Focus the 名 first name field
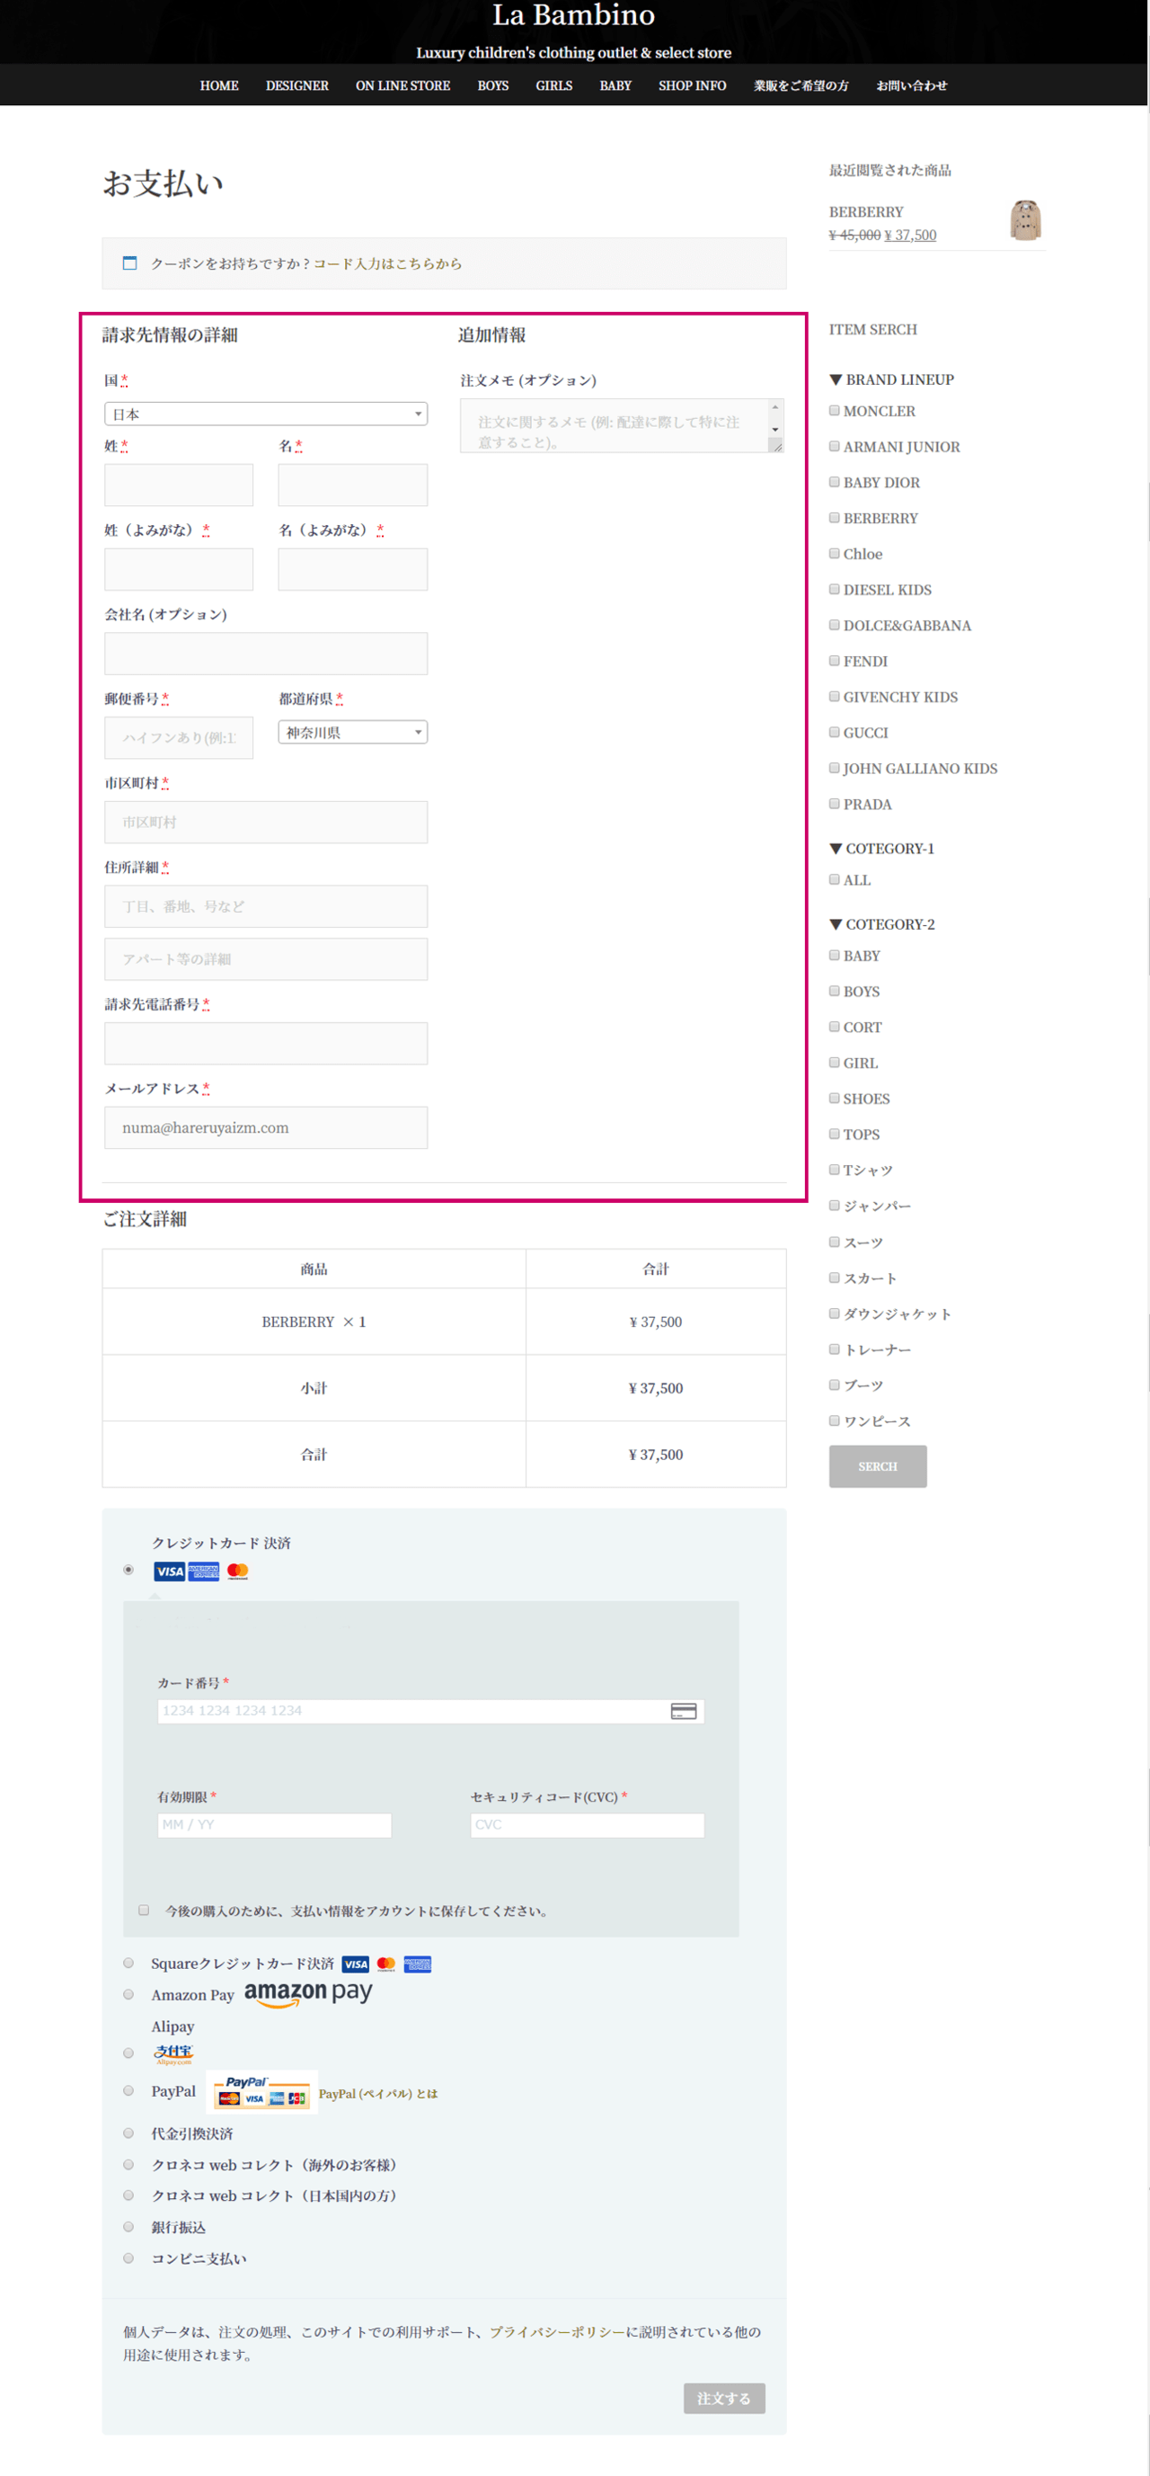Viewport: 1150px width, 2476px height. point(352,485)
